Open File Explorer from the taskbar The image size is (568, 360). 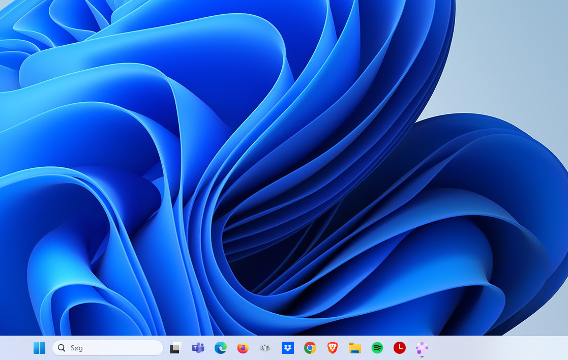[x=354, y=348]
